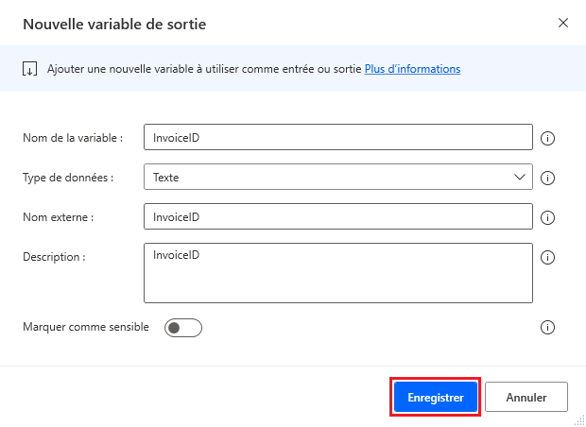This screenshot has width=586, height=427.
Task: Focus the Nom de la variable field
Action: coord(337,138)
